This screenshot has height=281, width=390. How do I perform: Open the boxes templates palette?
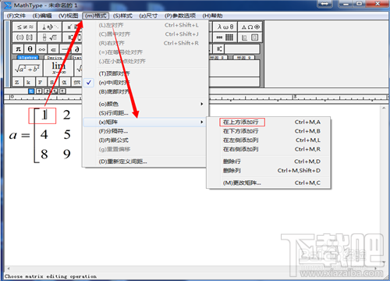(250, 37)
